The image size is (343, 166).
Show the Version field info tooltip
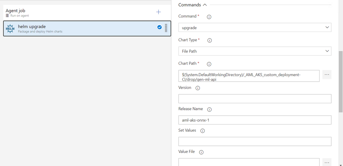(198, 88)
